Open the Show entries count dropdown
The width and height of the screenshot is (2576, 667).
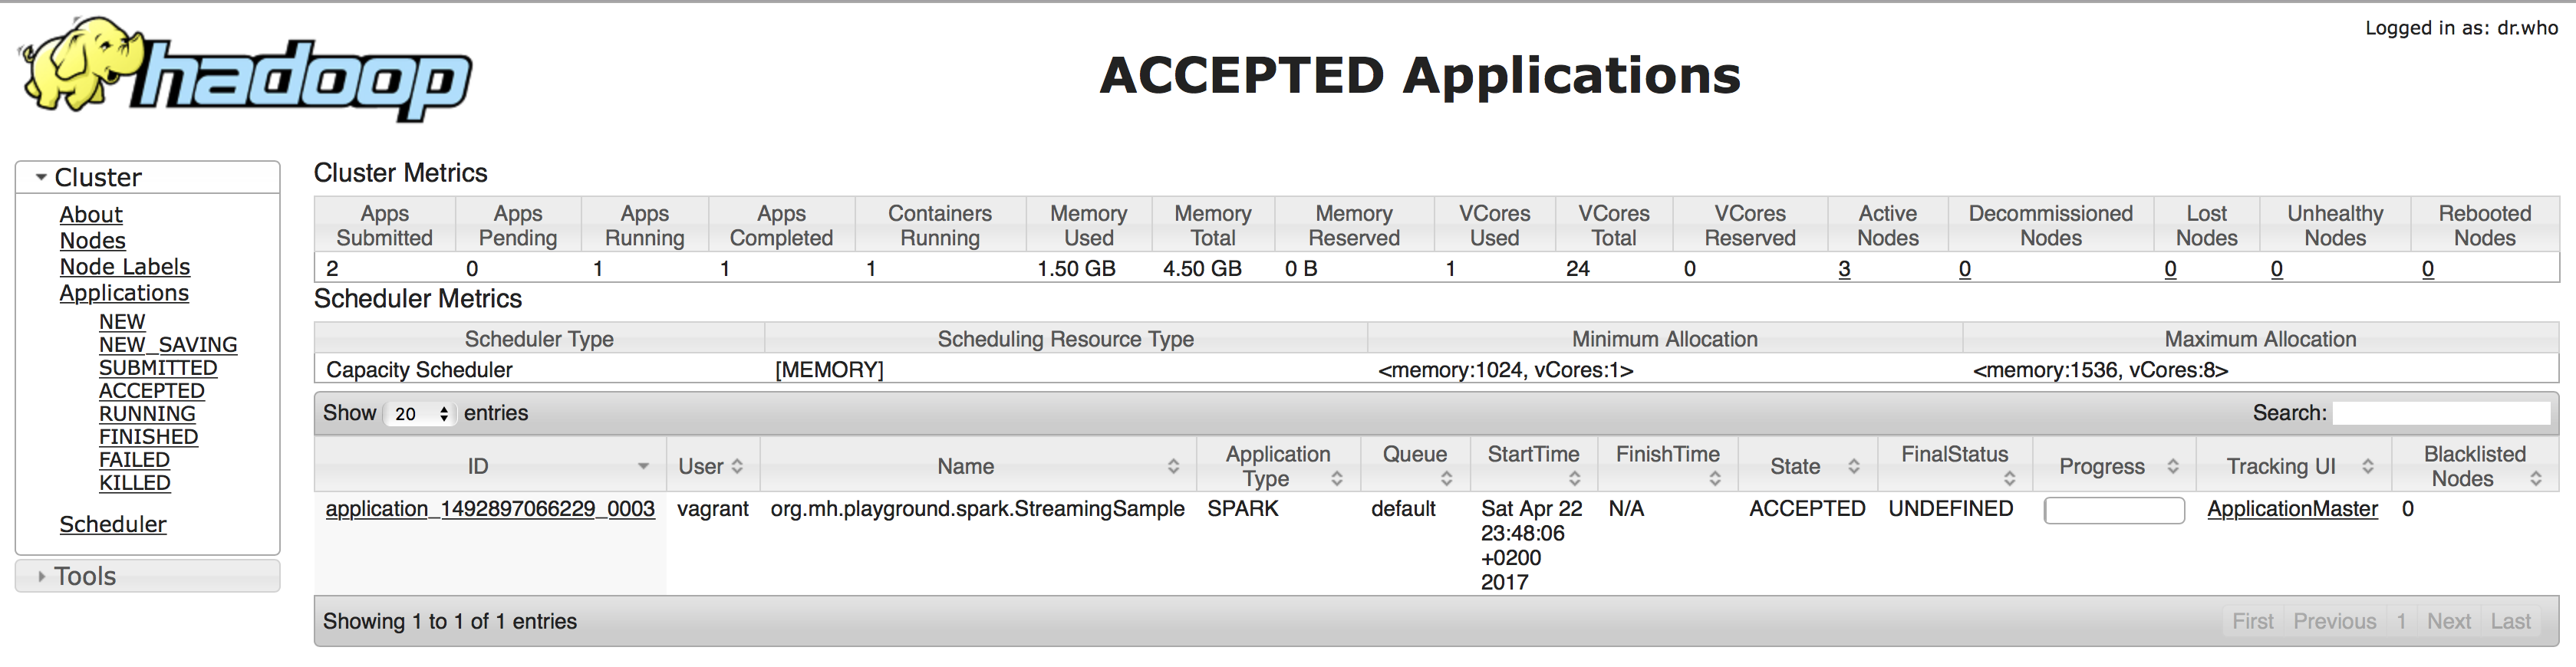click(420, 414)
